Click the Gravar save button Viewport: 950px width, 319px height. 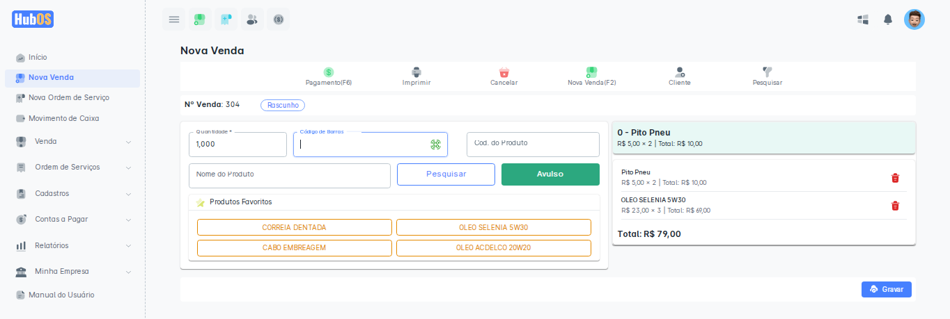pos(886,289)
